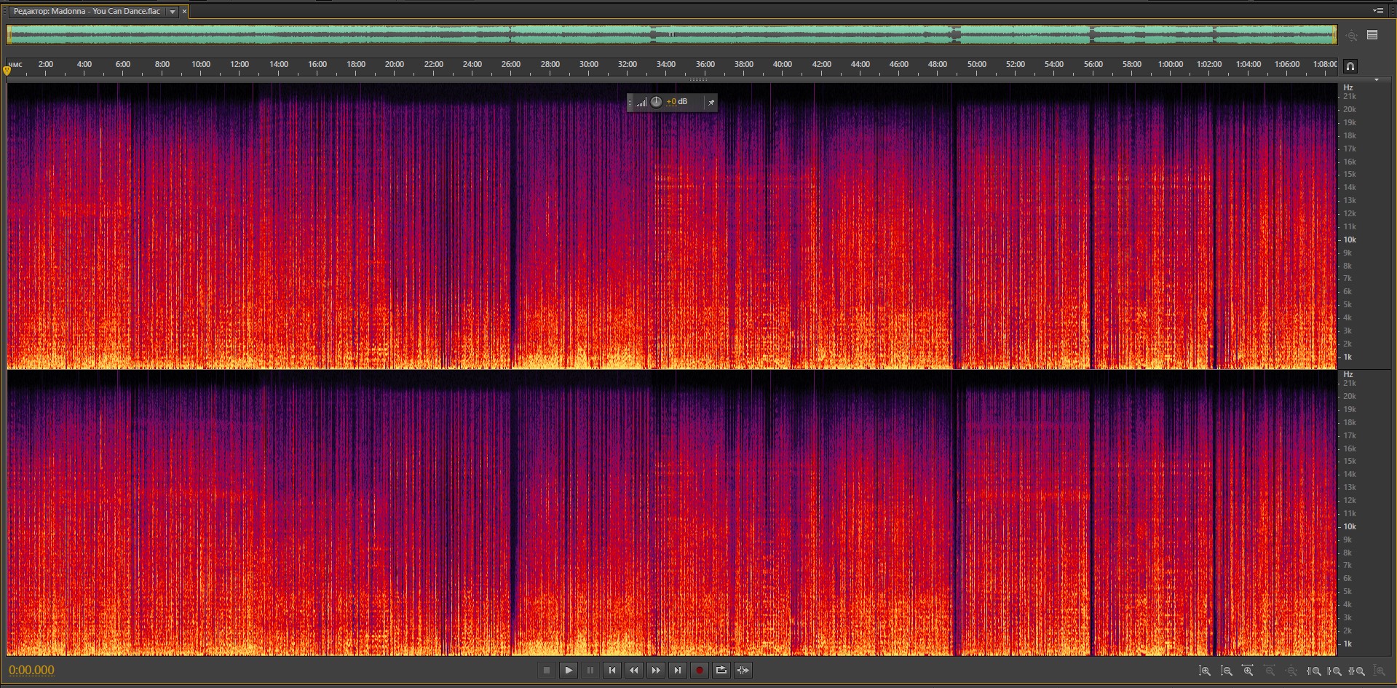The image size is (1397, 688).
Task: Click the red Record button
Action: (x=700, y=671)
